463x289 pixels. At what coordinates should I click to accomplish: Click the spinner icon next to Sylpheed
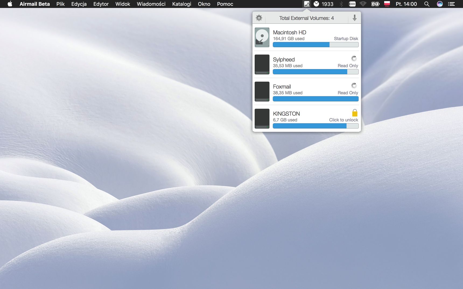(354, 59)
